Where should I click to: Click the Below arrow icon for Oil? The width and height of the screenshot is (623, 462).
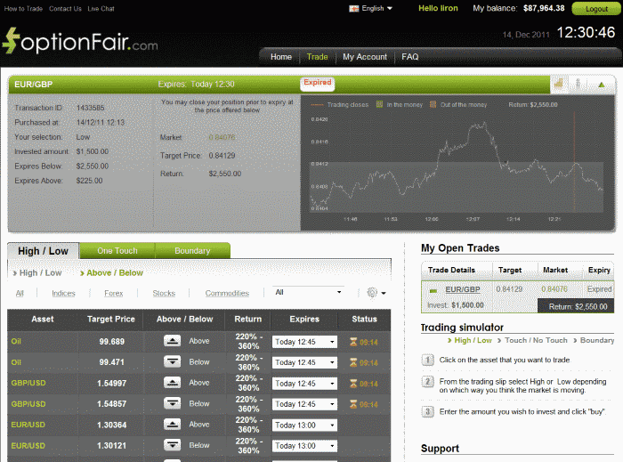[x=173, y=362]
